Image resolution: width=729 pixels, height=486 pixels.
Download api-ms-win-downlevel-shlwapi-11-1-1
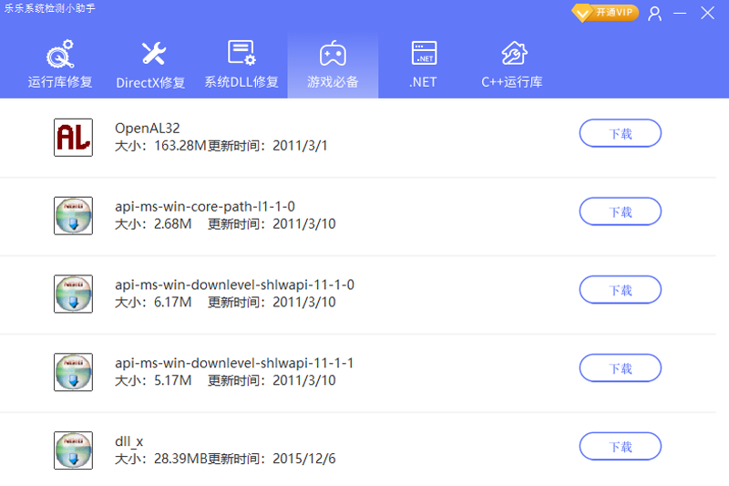[x=621, y=367]
